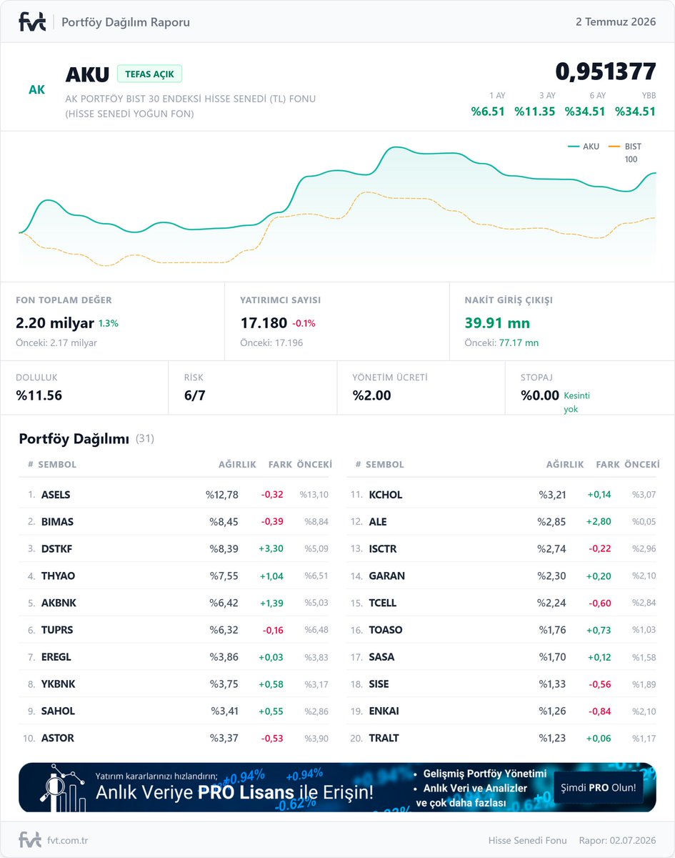Click the Anlık Veriye PRO Lisans banner headline
675x858 pixels.
(234, 792)
